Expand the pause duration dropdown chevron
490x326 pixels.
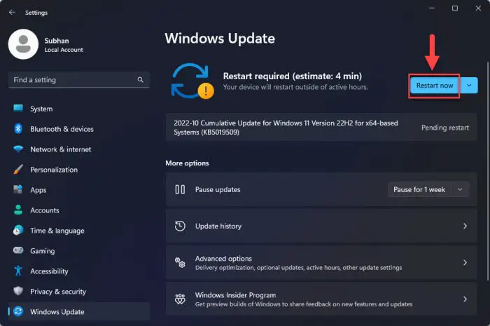tap(460, 189)
